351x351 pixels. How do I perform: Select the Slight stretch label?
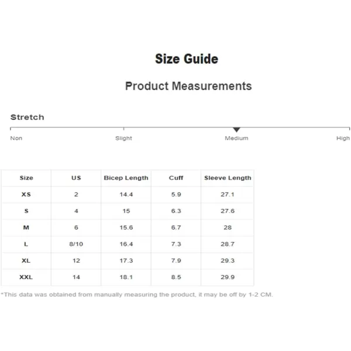click(123, 138)
